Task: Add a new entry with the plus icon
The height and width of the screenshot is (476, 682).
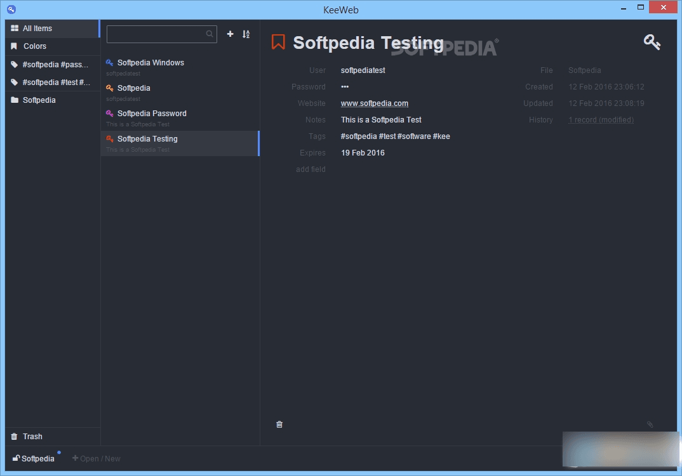Action: 230,34
